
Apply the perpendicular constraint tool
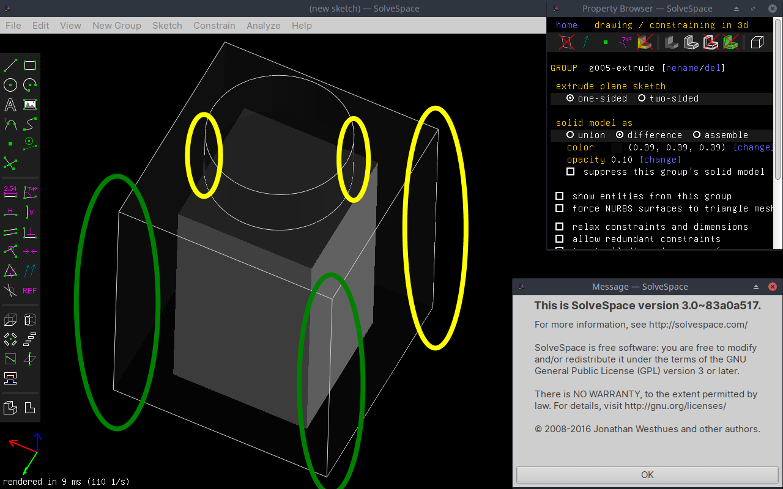pyautogui.click(x=30, y=232)
